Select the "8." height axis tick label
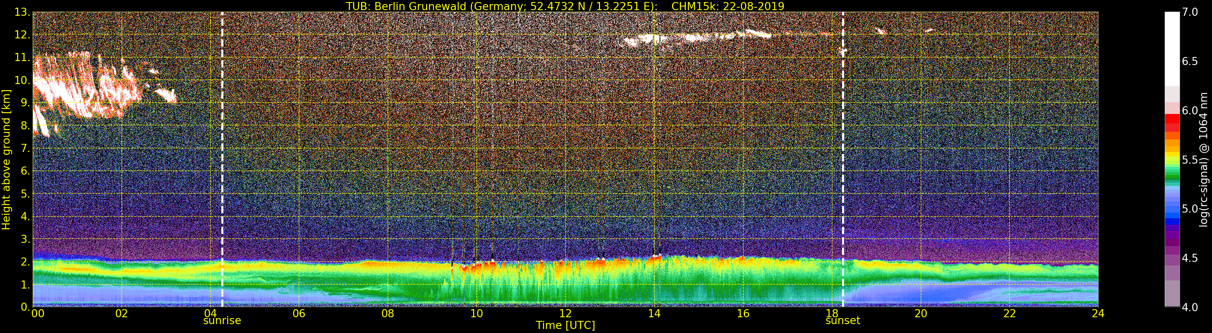Screen dimensions: 1212x333 [25, 126]
